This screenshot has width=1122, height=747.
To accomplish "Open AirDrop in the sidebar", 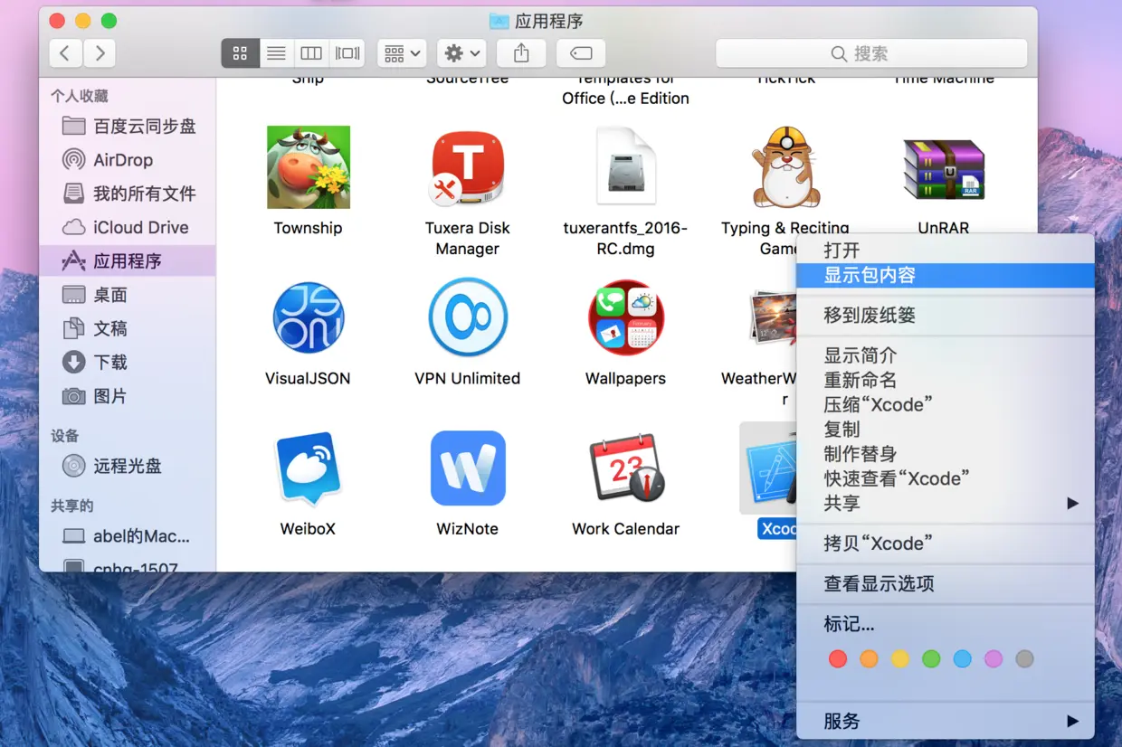I will pos(128,160).
